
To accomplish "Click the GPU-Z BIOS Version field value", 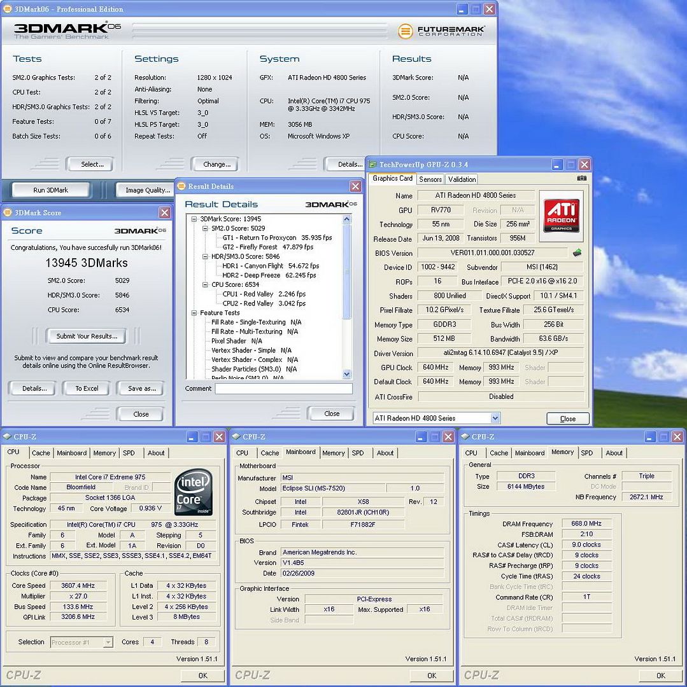I will (x=492, y=253).
